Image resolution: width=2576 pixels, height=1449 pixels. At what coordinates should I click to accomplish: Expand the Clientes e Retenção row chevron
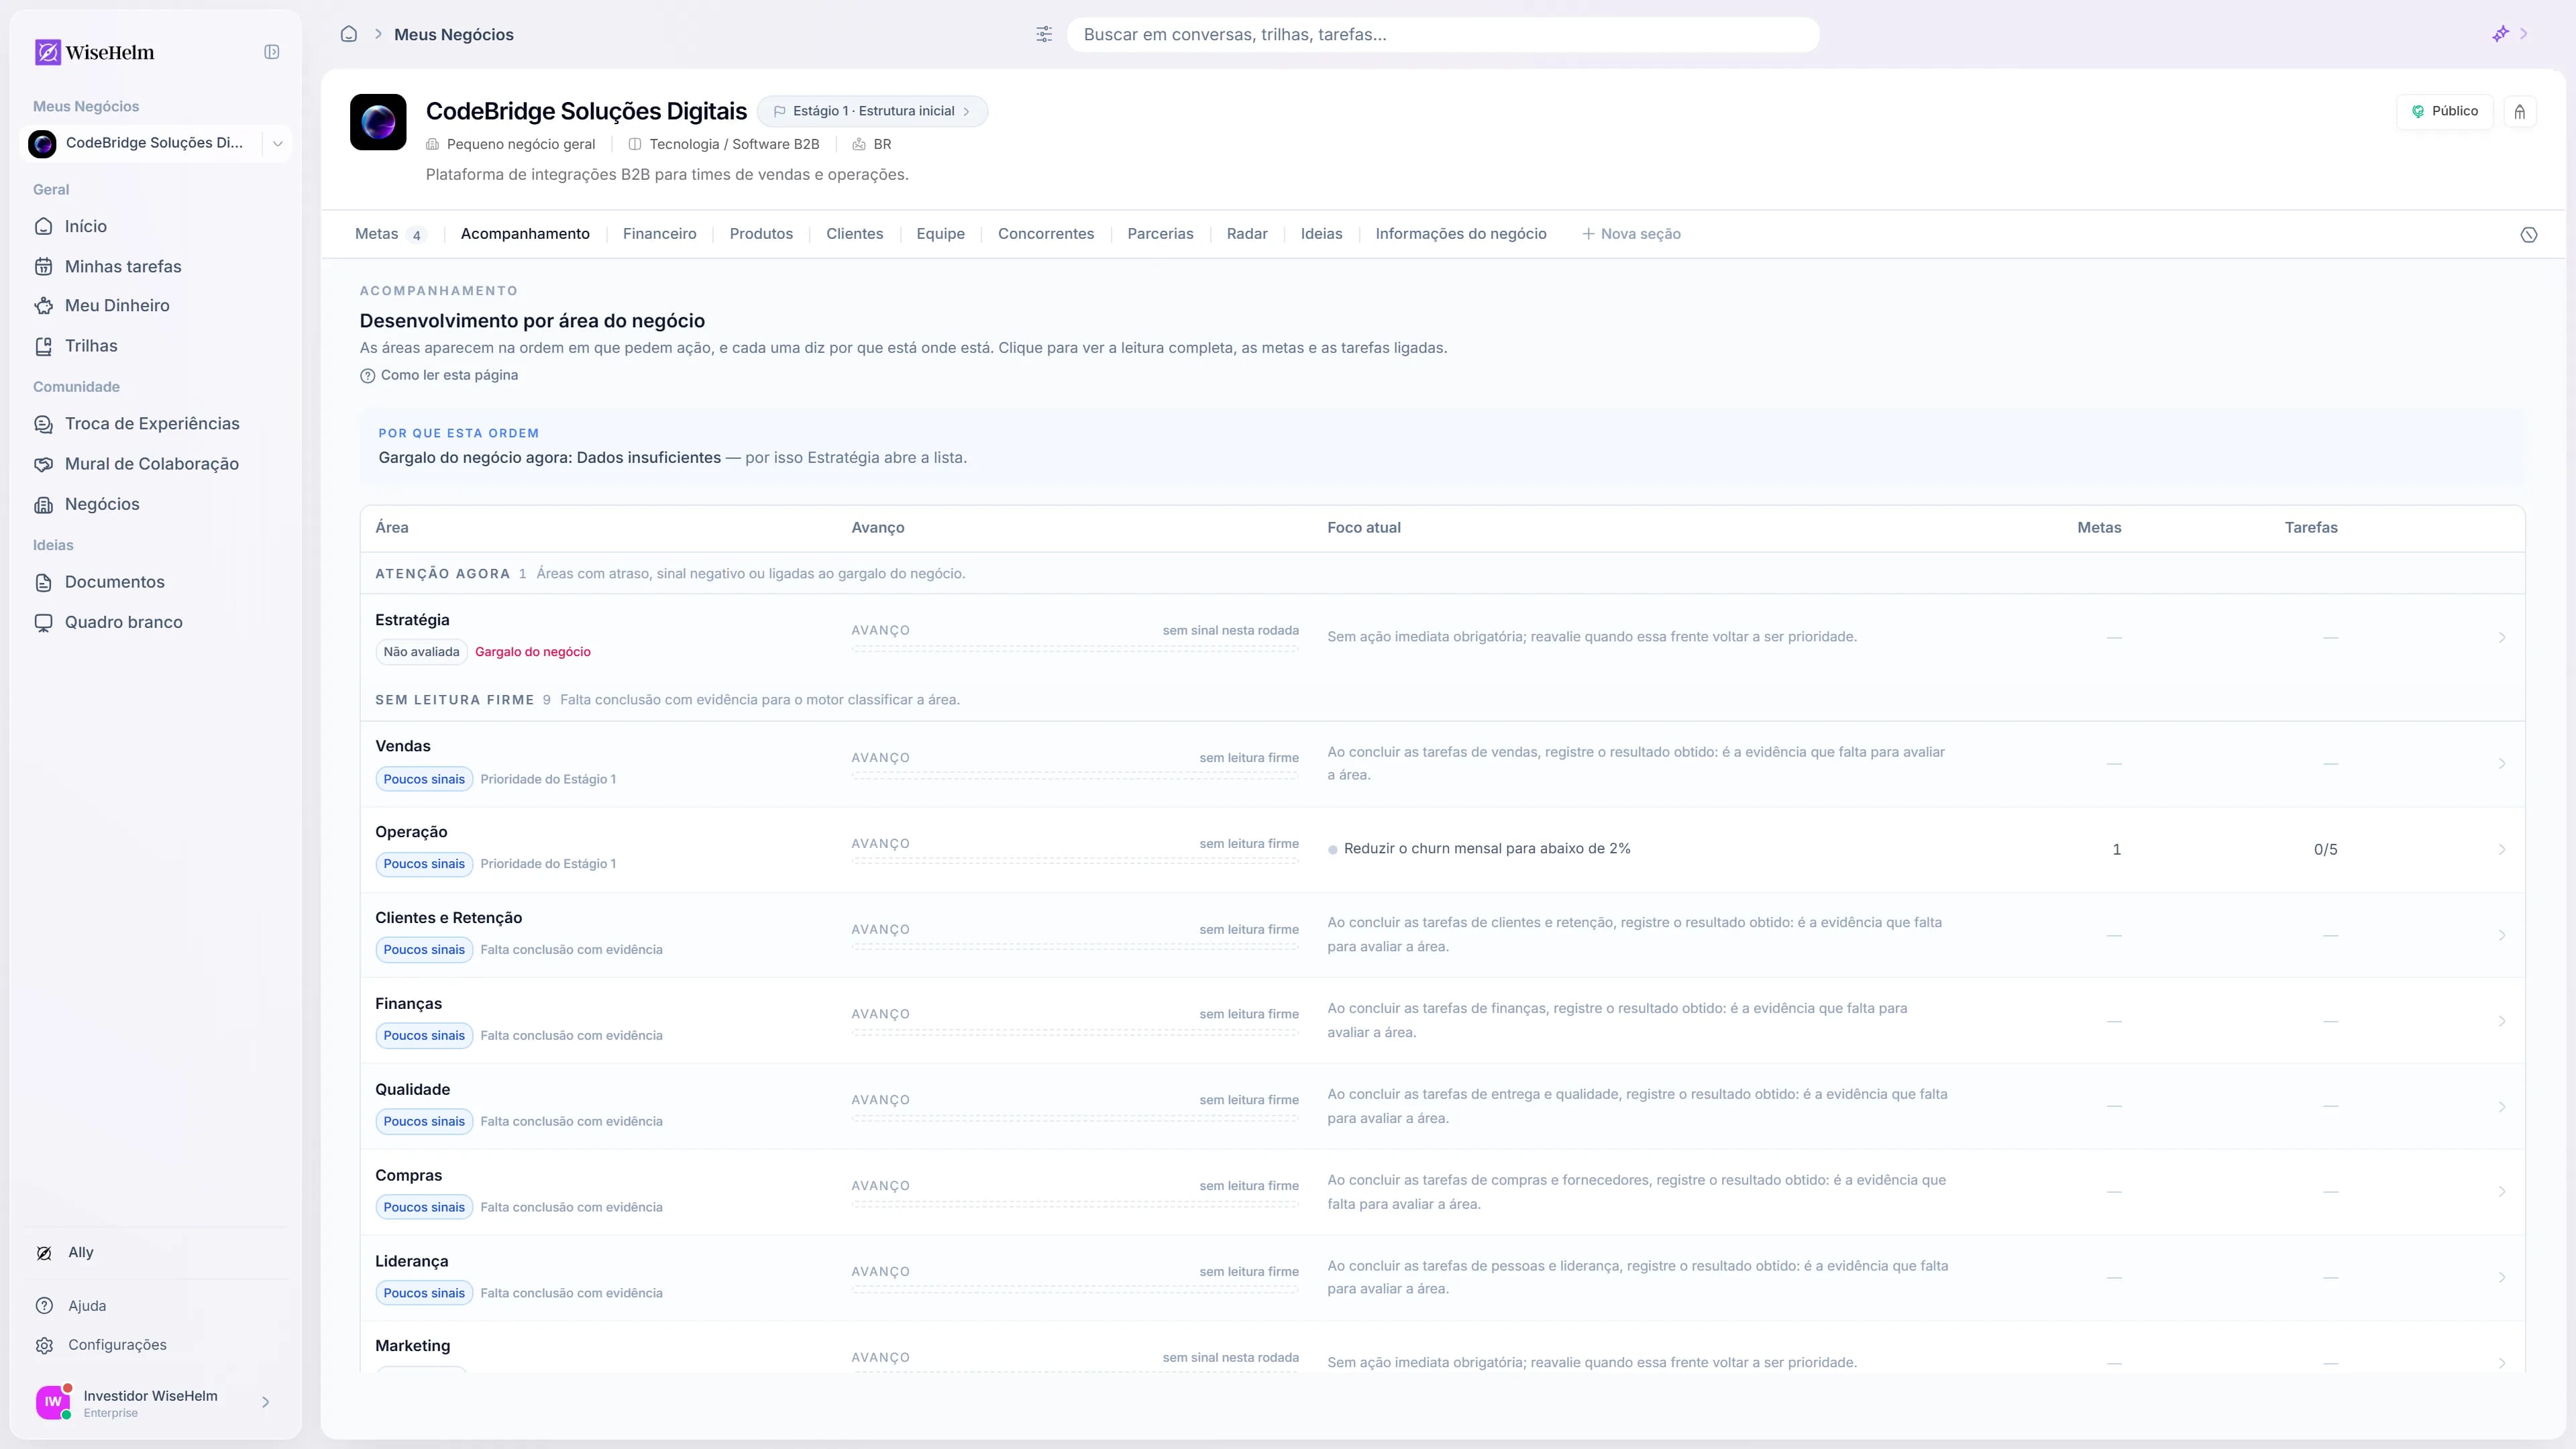pos(2502,935)
